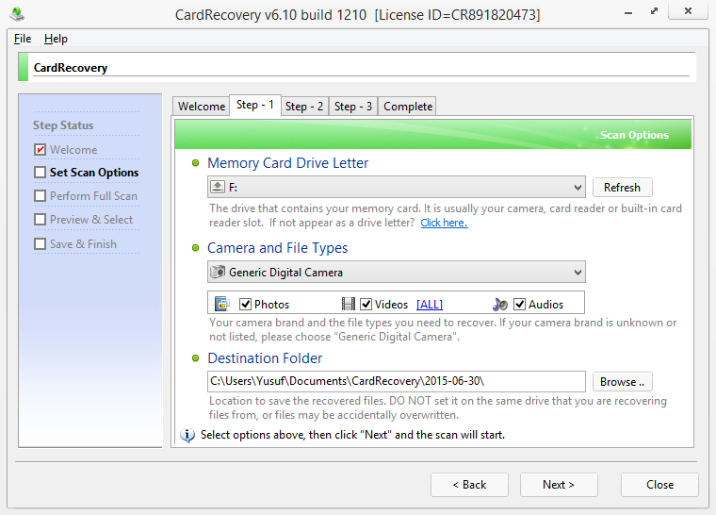
Task: Click the checked Welcome step checkbox
Action: click(x=41, y=150)
